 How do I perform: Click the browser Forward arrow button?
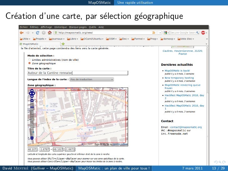tap(28, 33)
